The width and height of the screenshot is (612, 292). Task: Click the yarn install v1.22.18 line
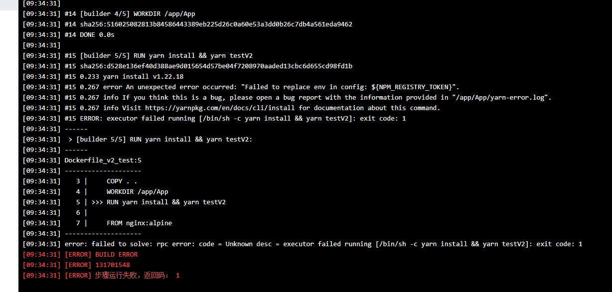[103, 77]
